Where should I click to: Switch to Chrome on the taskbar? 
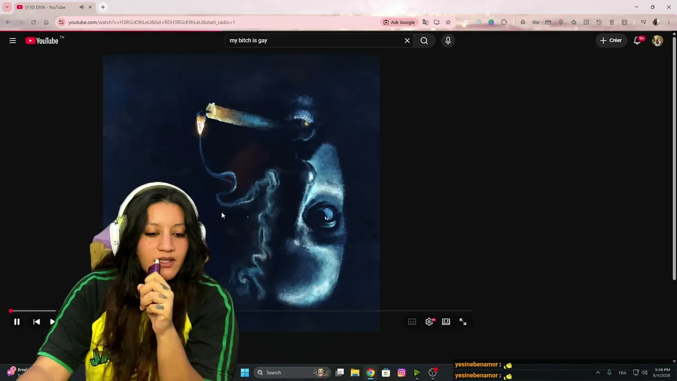(371, 373)
